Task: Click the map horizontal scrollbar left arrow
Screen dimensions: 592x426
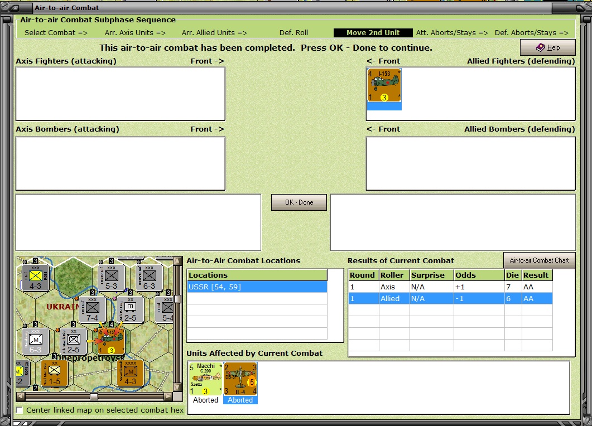Action: (x=21, y=396)
